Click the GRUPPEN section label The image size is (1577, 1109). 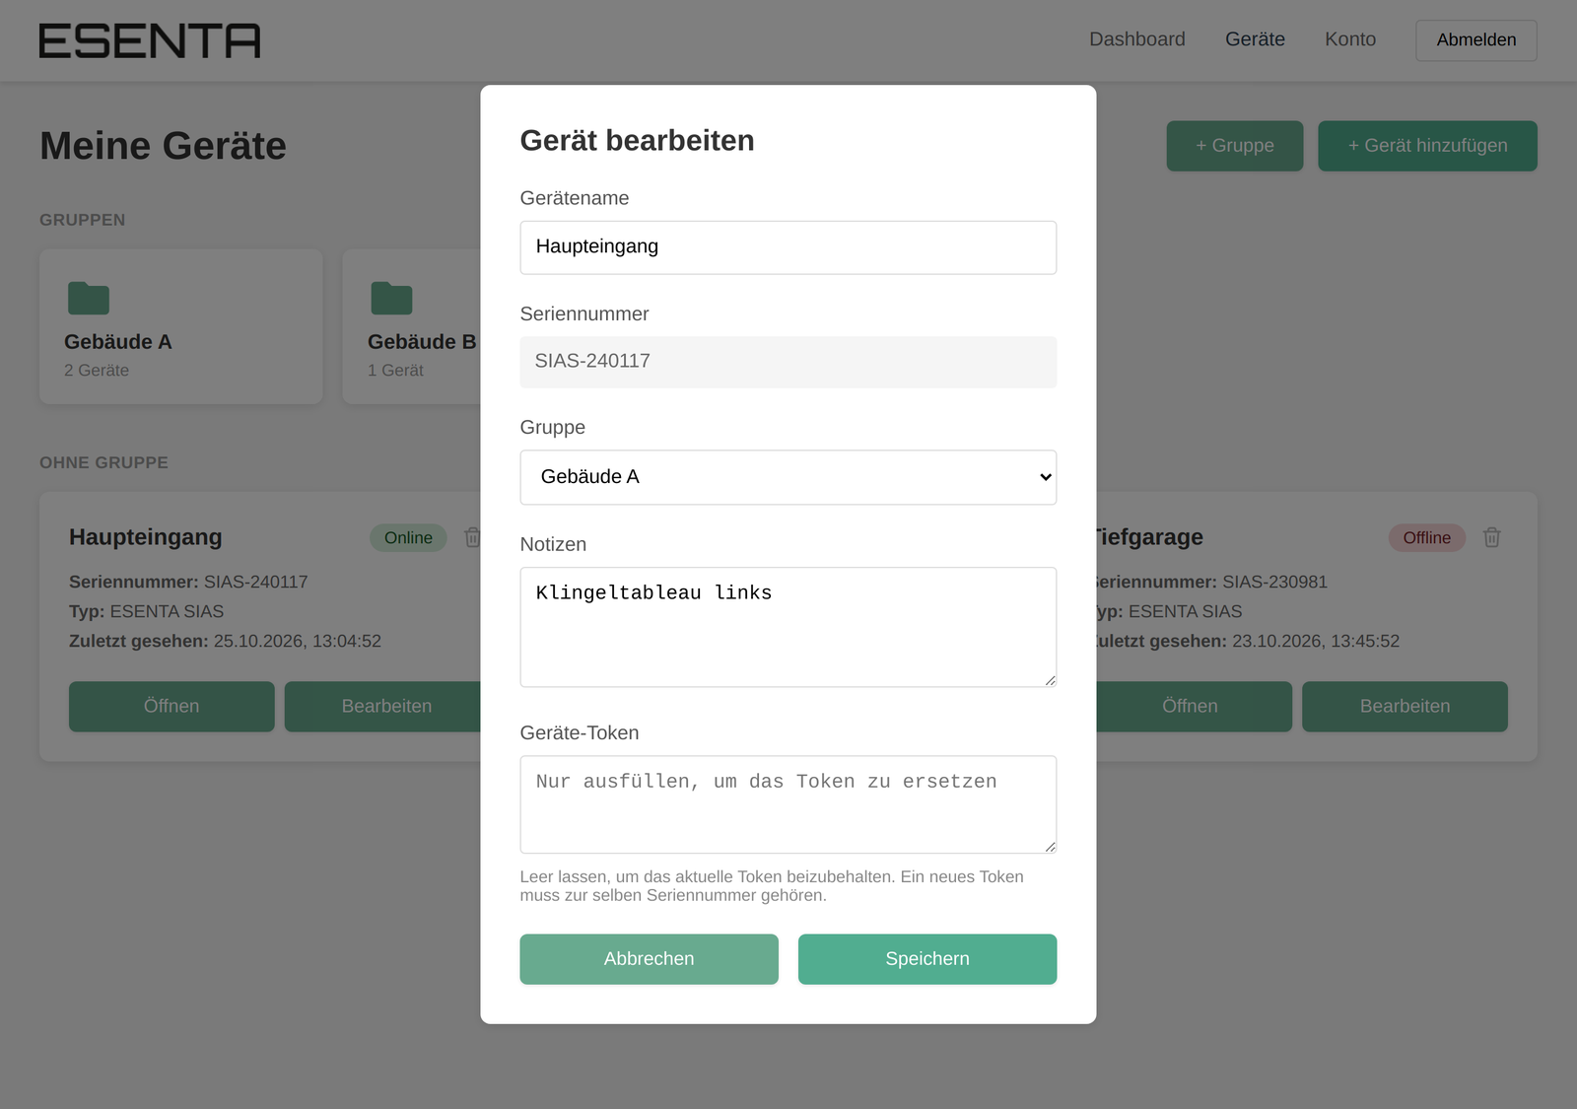point(83,220)
